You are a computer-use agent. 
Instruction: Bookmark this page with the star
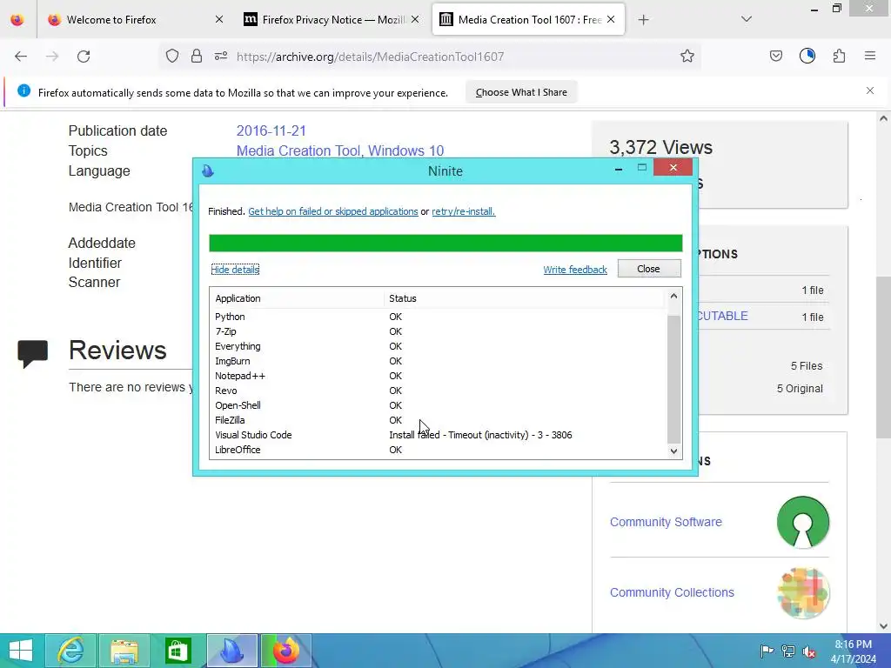[x=687, y=57]
